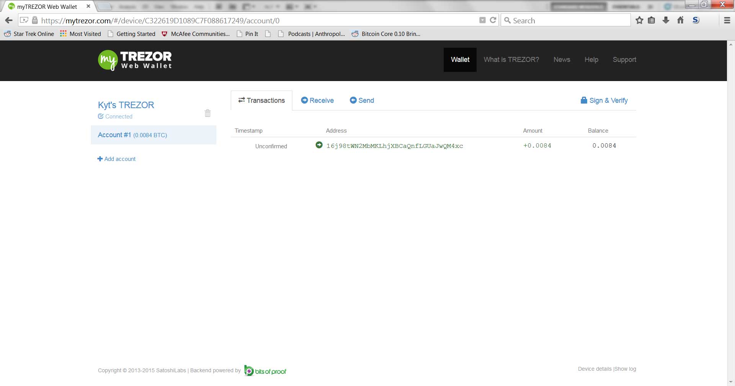Viewport: 735px width, 386px height.
Task: Click the page vertical scrollbar down arrow
Action: 731,382
